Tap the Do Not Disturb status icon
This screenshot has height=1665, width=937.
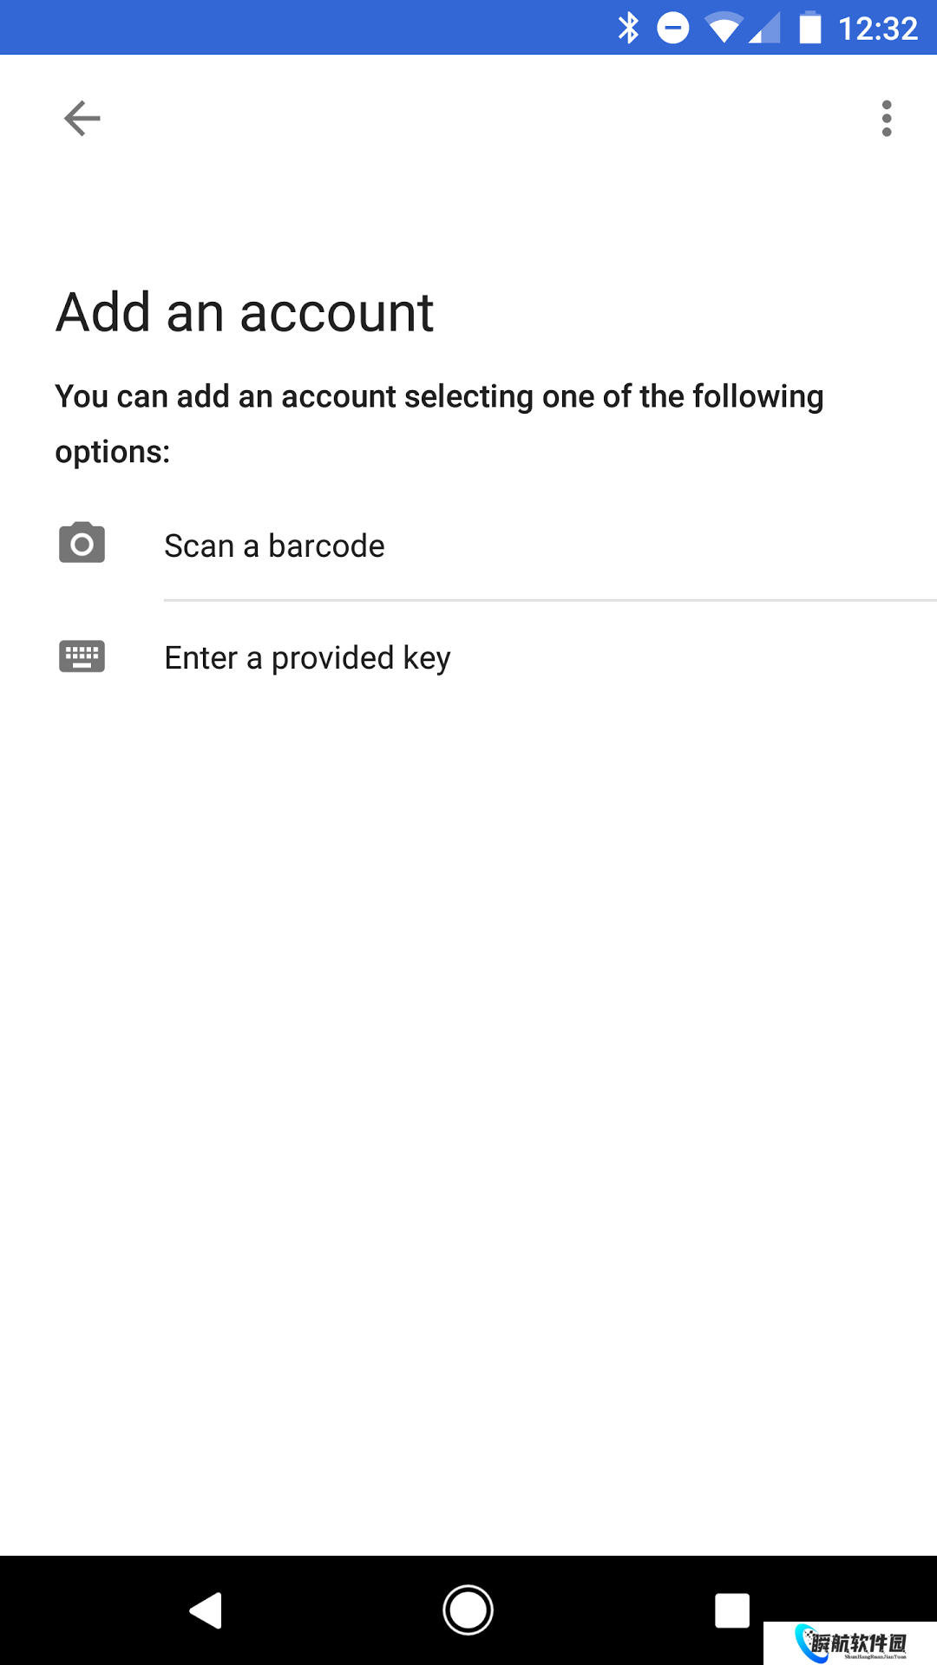(673, 28)
